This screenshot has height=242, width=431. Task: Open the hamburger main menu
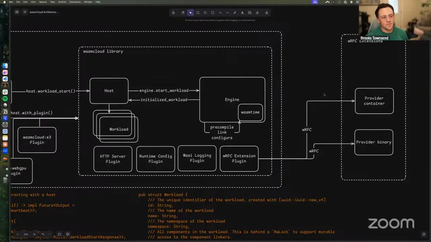25,12
